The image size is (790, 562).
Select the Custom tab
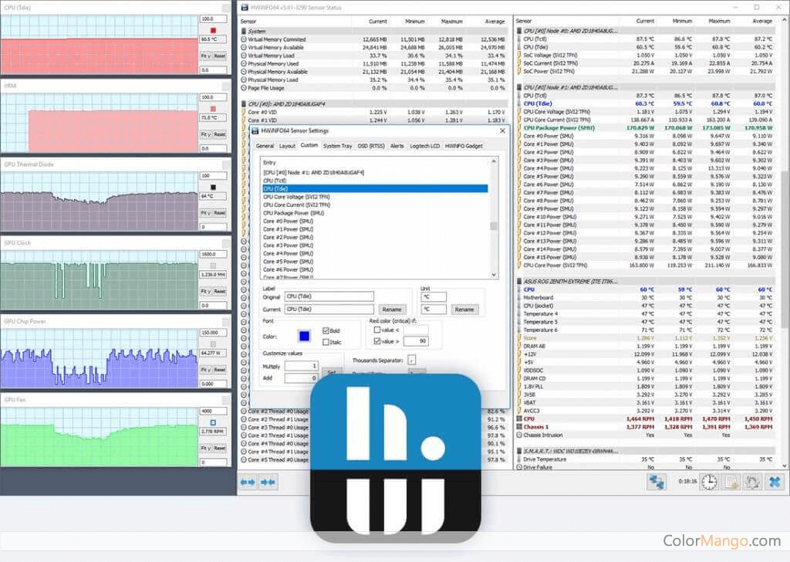(x=309, y=145)
